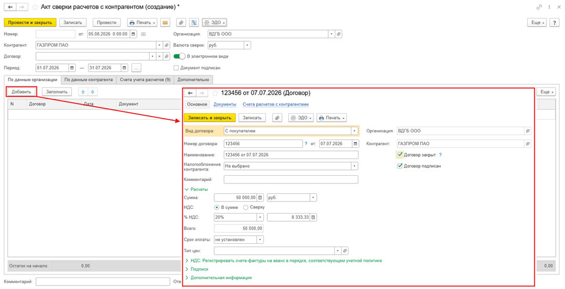Expand the Подписи section
Image resolution: width=565 pixels, height=289 pixels.
[x=197, y=269]
